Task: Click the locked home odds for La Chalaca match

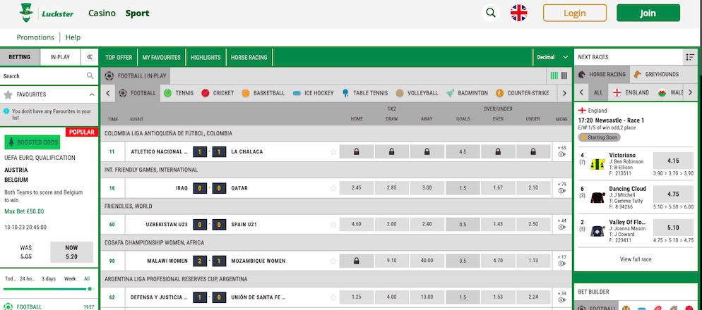Action: [x=357, y=152]
